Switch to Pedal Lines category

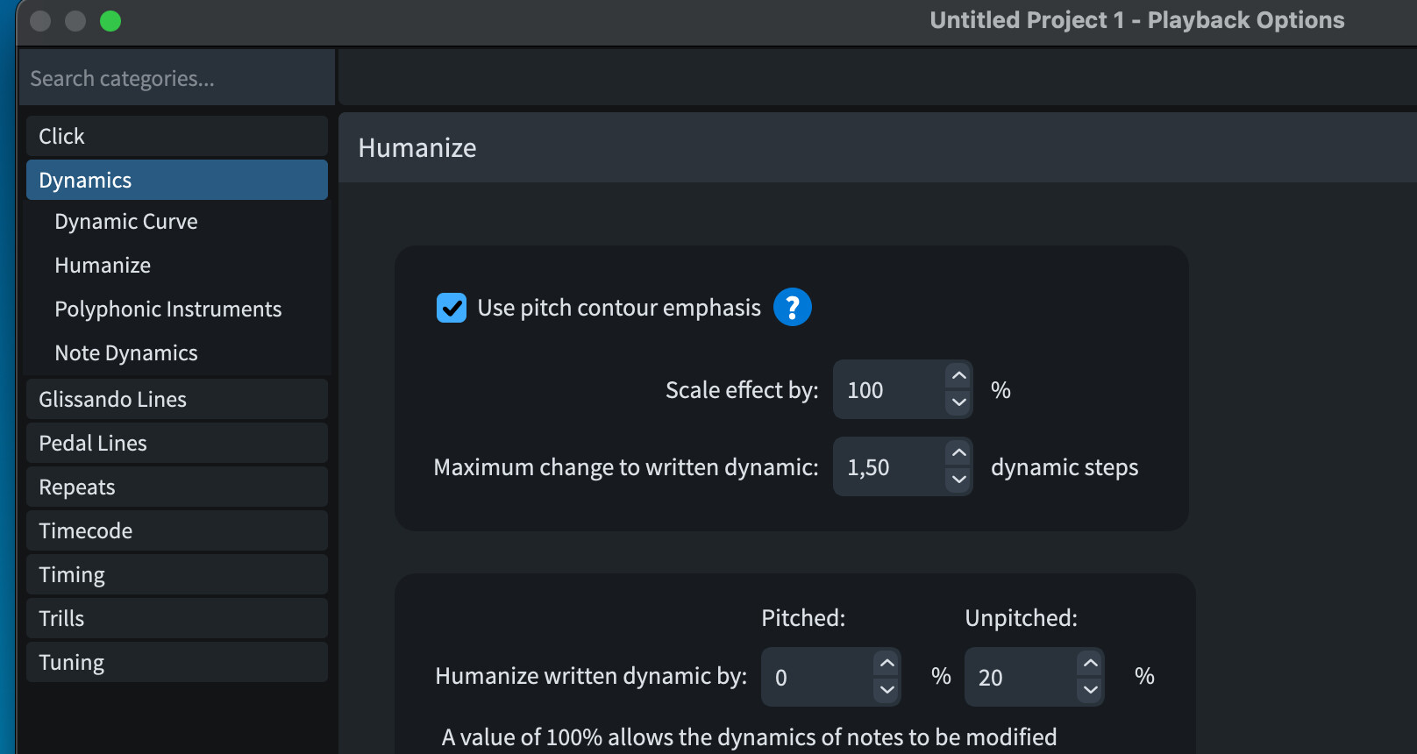point(176,444)
